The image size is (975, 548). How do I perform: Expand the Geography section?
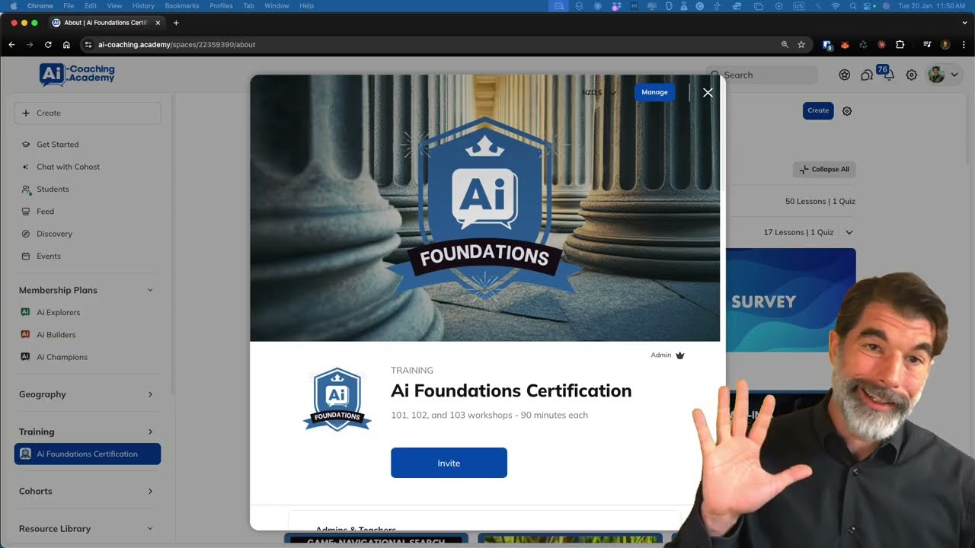click(149, 394)
